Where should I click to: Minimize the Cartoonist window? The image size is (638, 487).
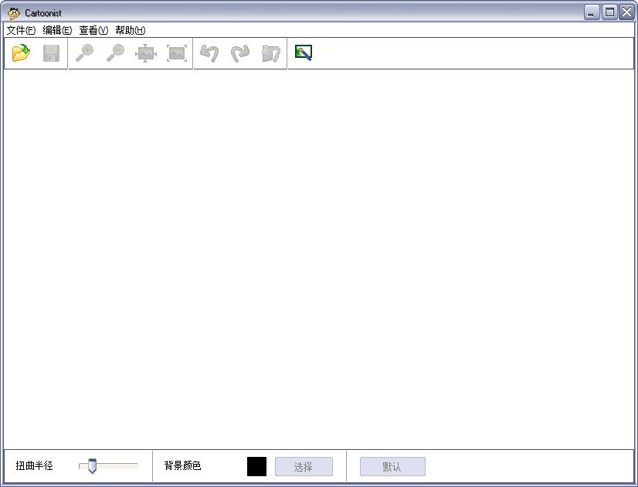coord(592,12)
